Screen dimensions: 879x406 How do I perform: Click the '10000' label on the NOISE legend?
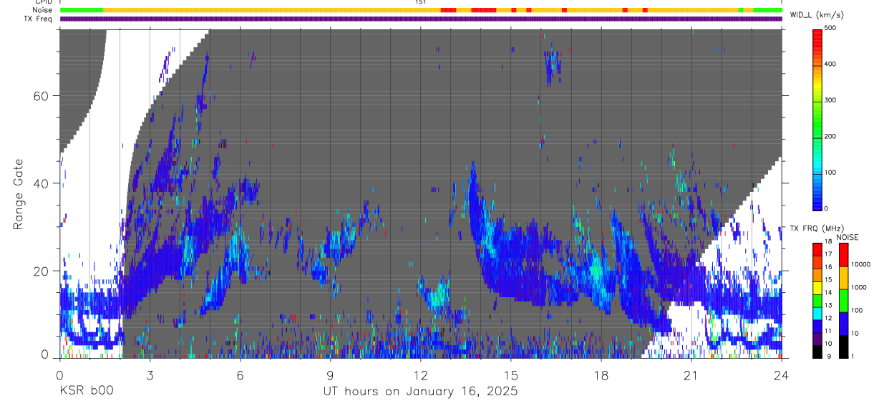point(861,265)
